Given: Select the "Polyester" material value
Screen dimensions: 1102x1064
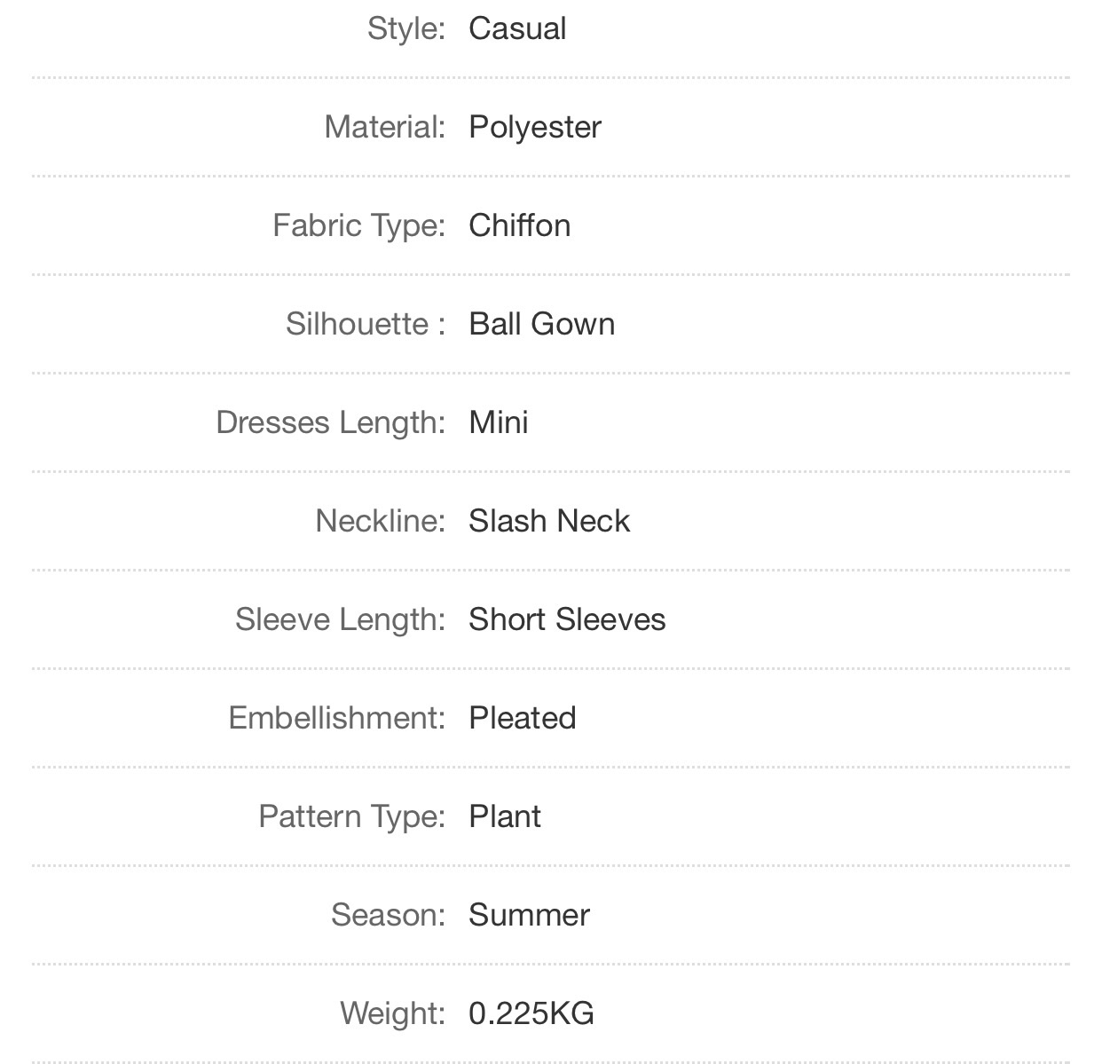Looking at the screenshot, I should (535, 127).
